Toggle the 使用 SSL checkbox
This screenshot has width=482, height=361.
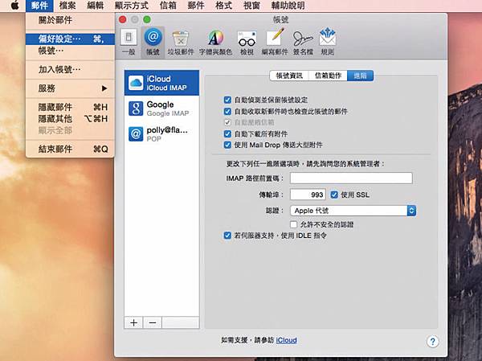pos(334,195)
